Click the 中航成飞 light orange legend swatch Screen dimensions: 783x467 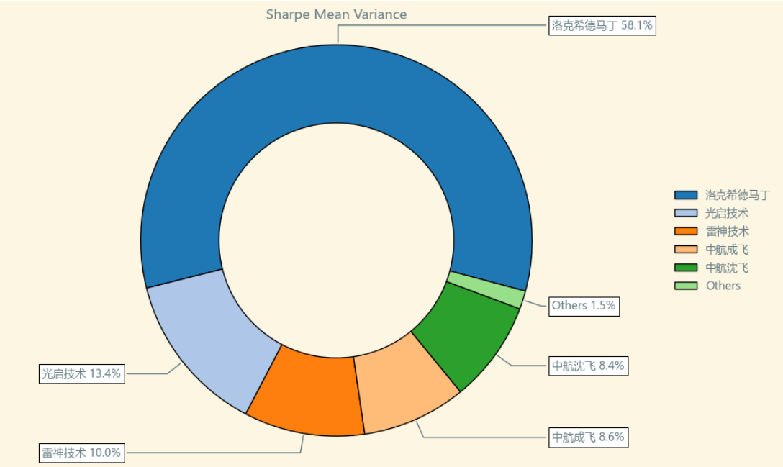click(x=686, y=249)
